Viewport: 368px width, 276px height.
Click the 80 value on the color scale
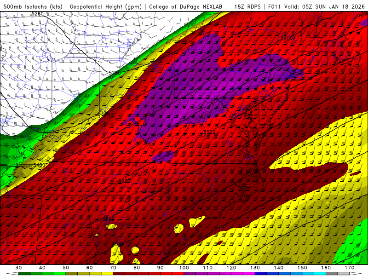tap(137, 268)
